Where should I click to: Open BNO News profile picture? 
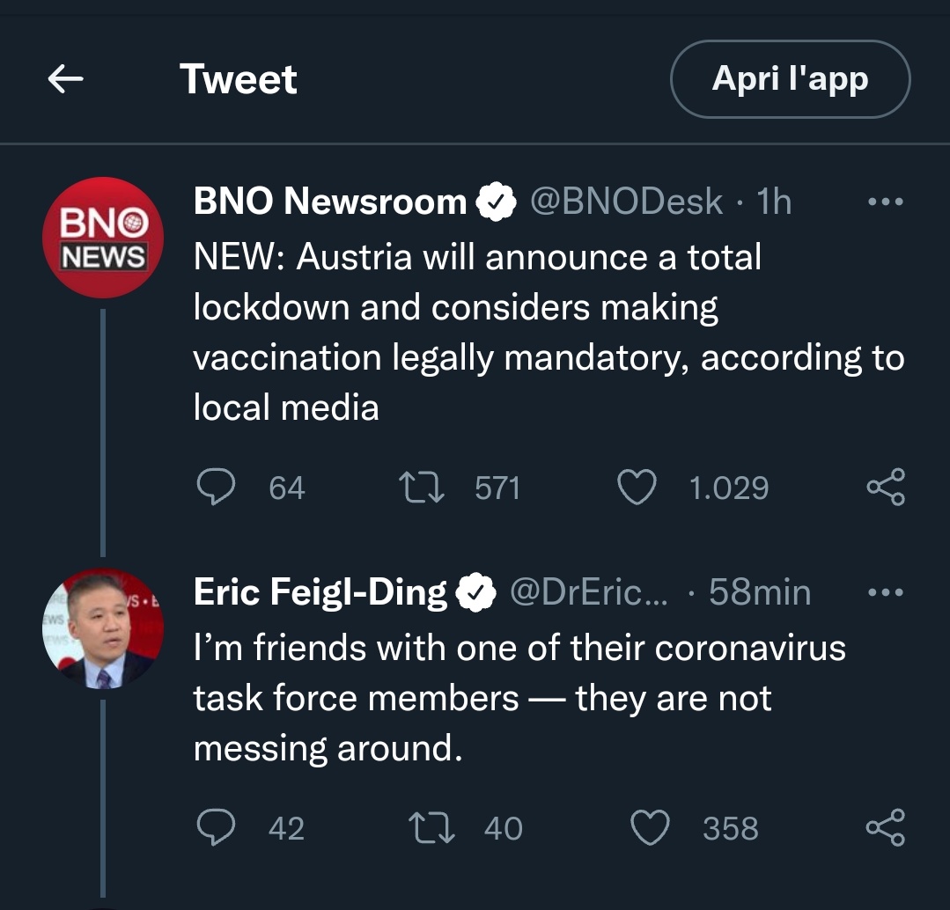[x=103, y=238]
